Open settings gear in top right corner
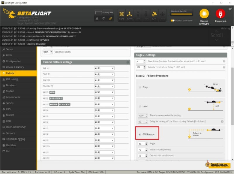The height and width of the screenshot is (174, 234). point(230,9)
